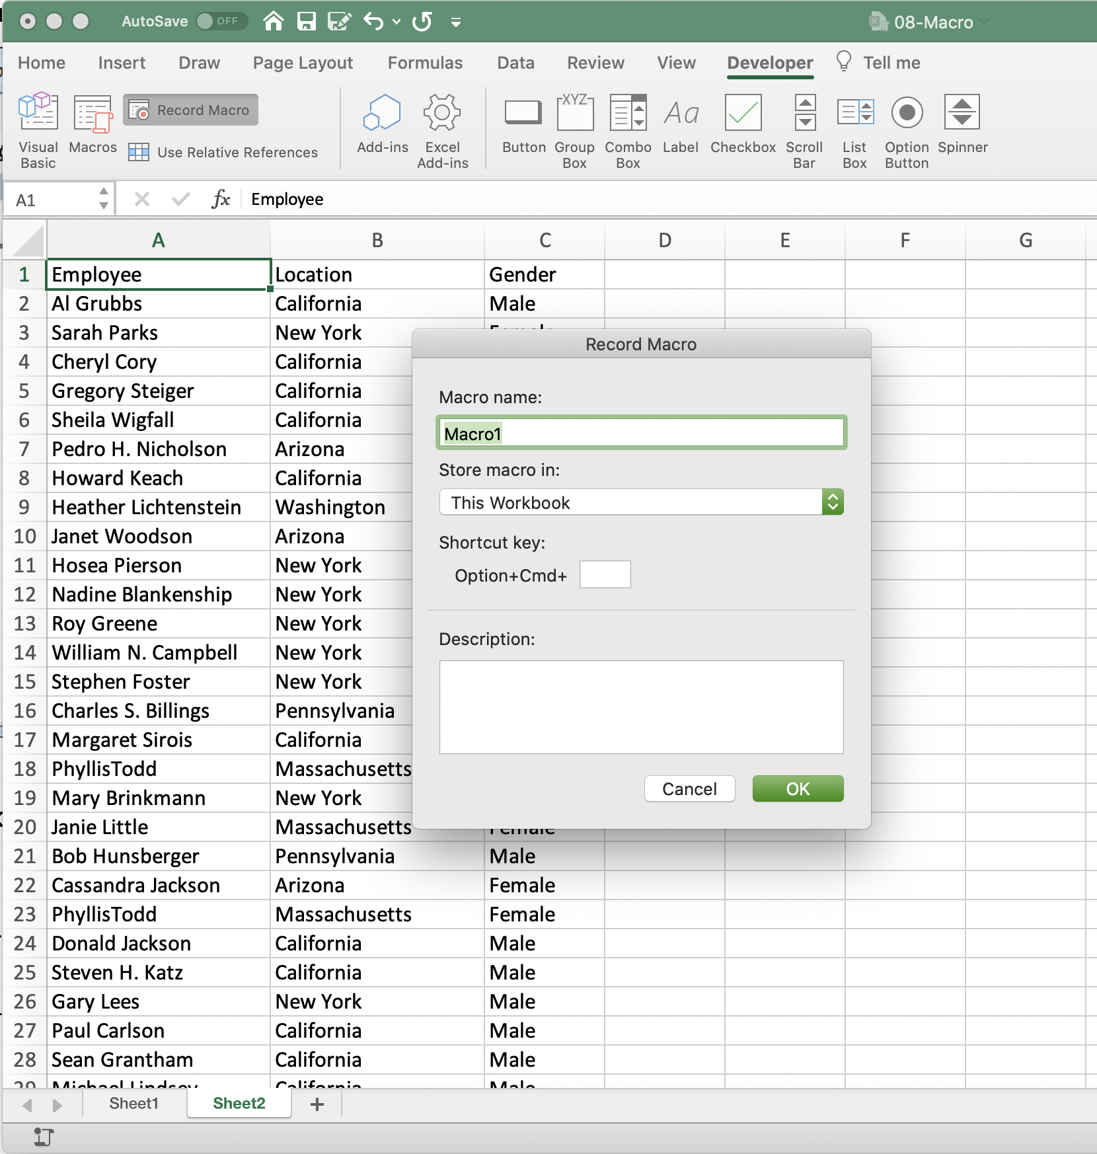Click the Description text area
Image resolution: width=1097 pixels, height=1154 pixels.
pyautogui.click(x=641, y=707)
